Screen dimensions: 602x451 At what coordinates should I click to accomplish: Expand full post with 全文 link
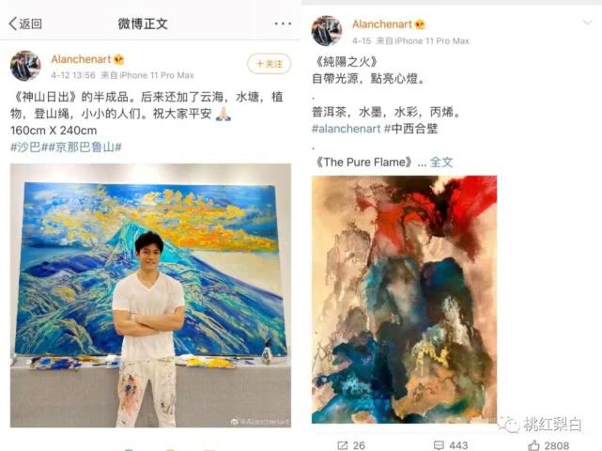pos(441,163)
